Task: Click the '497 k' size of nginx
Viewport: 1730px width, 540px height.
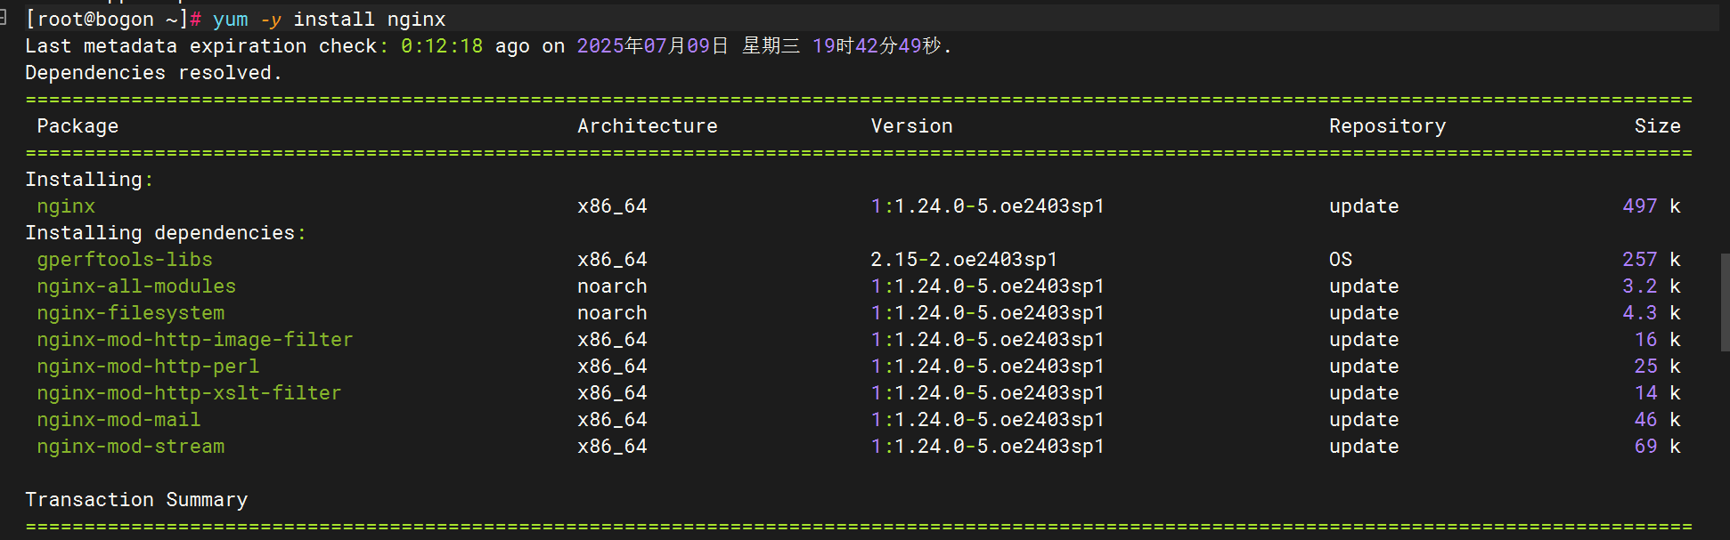Action: coord(1652,206)
